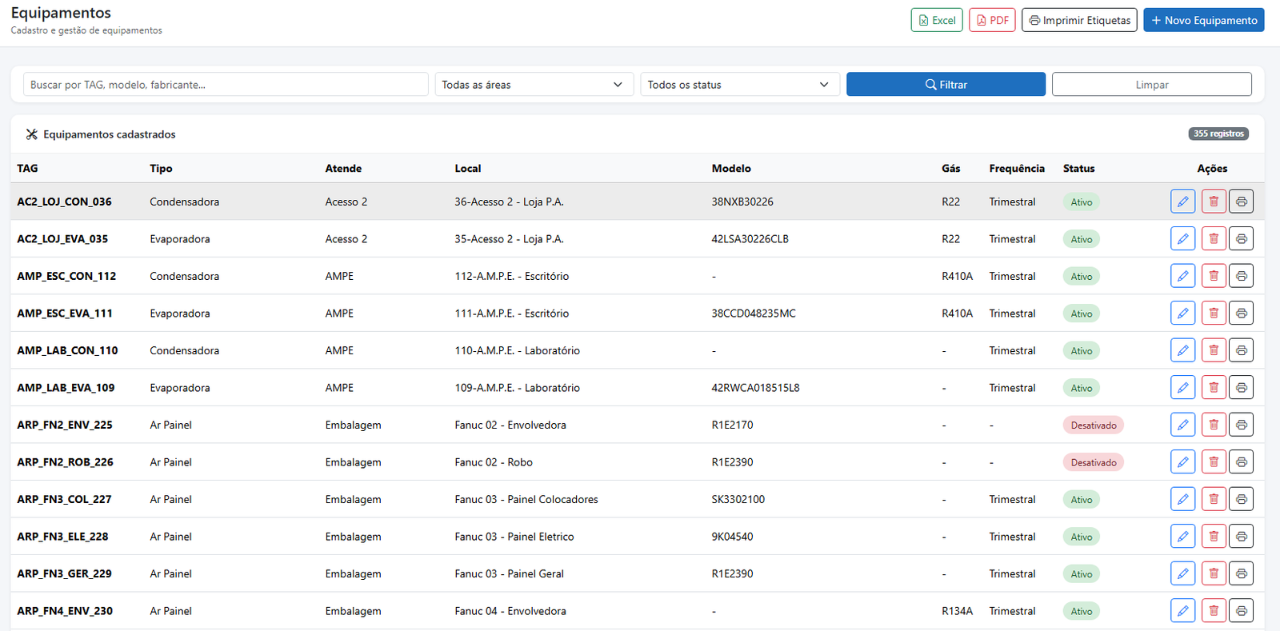The height and width of the screenshot is (631, 1280).
Task: Delete equipment AMP_LAB_CON_110
Action: click(1214, 350)
